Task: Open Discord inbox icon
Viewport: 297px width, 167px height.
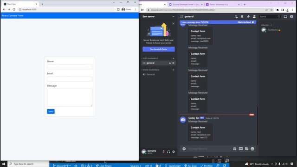Action: [285, 17]
